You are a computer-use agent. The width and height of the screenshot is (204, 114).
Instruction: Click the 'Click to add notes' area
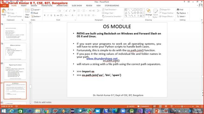[43, 102]
